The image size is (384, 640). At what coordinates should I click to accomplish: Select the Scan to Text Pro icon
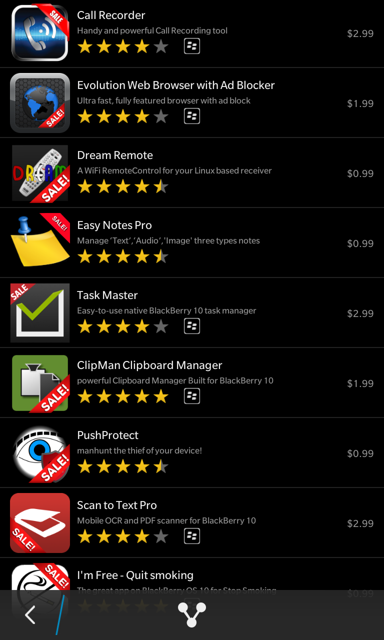click(x=40, y=523)
